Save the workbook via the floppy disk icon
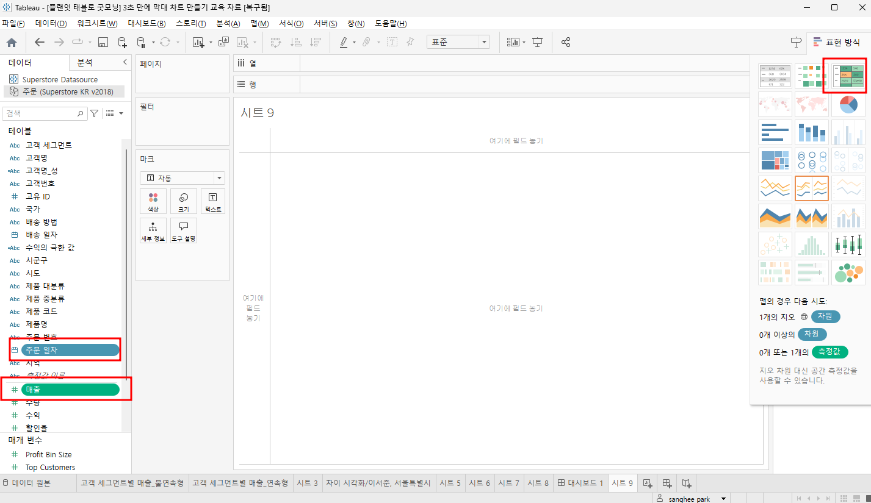 pos(103,42)
